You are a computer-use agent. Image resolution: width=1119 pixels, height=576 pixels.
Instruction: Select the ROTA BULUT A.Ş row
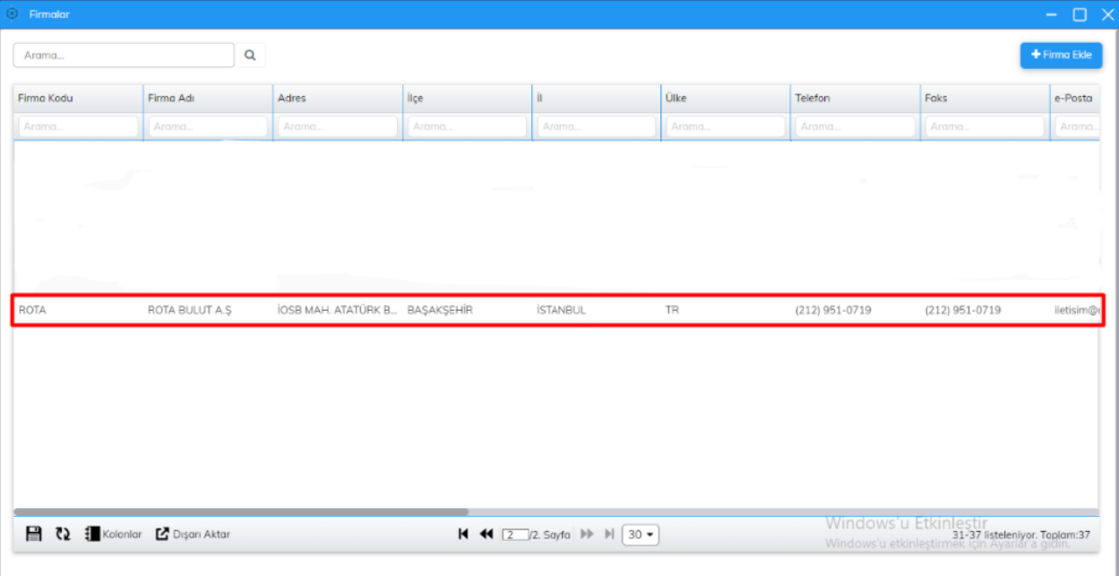point(358,309)
